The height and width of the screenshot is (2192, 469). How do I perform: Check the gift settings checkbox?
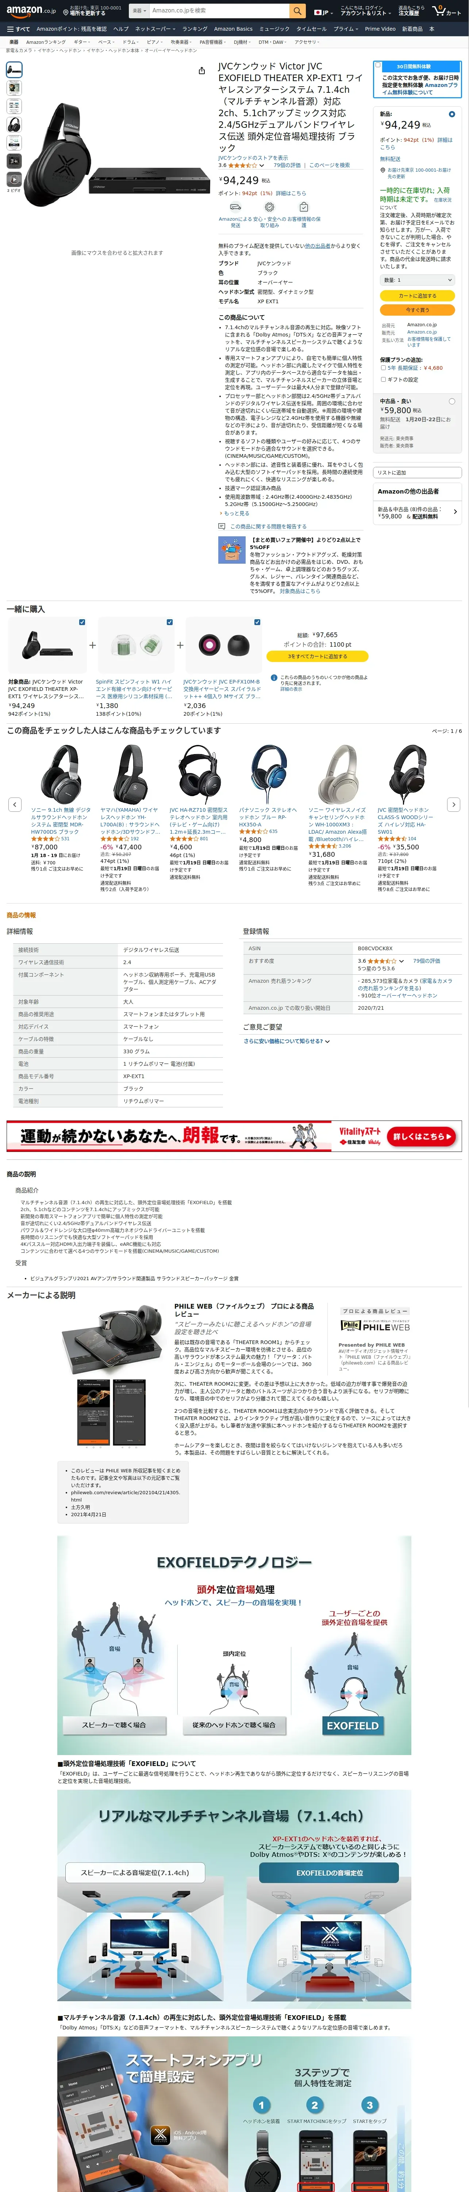(x=383, y=380)
